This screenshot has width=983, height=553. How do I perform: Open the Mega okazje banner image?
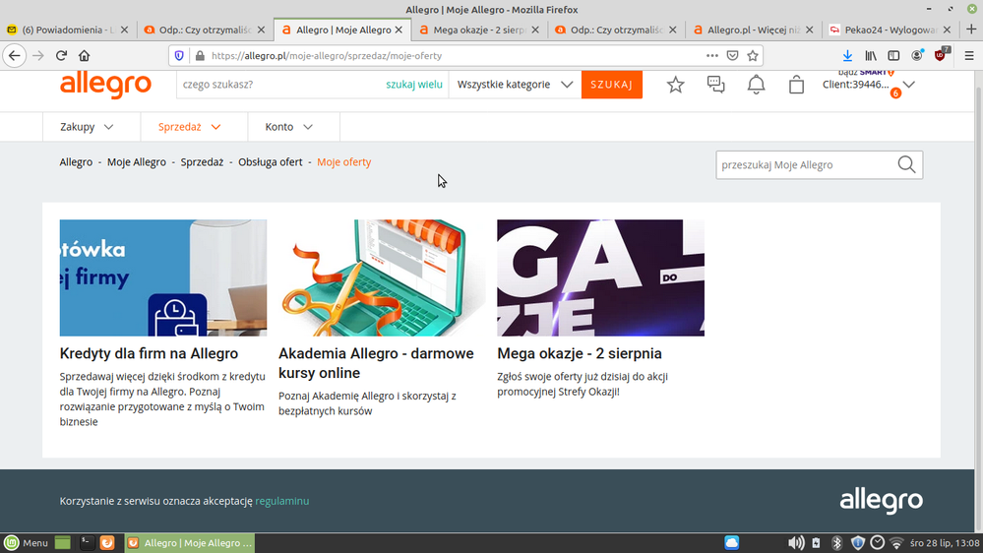coord(600,277)
